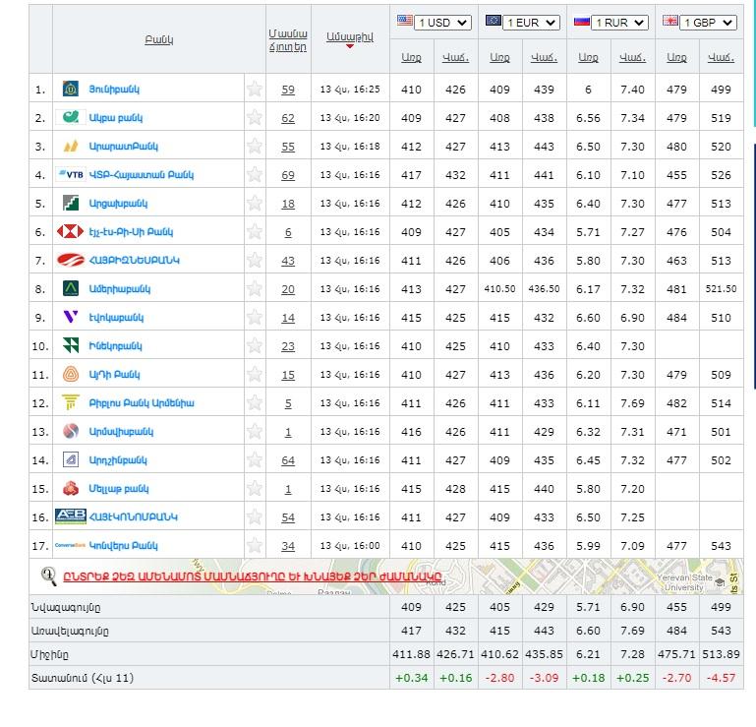Click the Mellat Bank red logo
756x727 pixels.
click(x=70, y=488)
